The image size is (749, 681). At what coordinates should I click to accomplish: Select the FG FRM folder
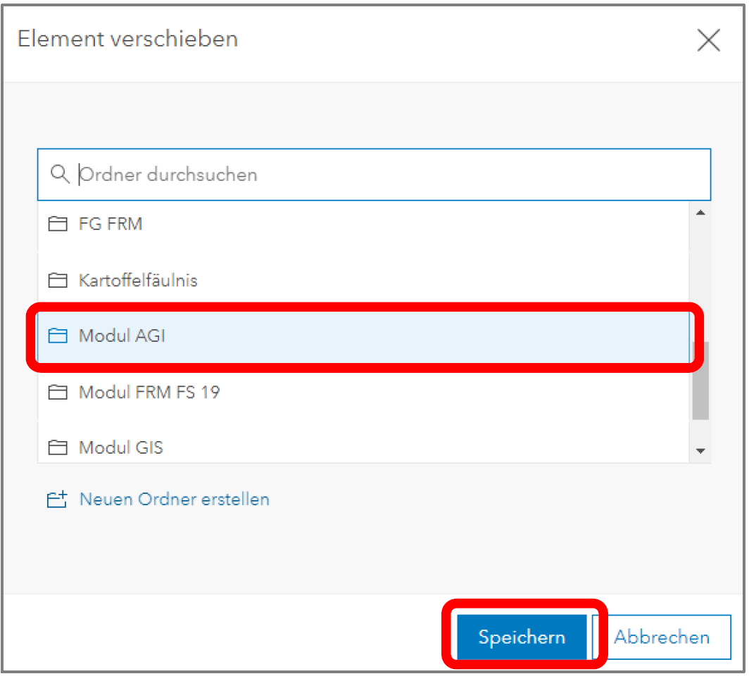(x=111, y=224)
